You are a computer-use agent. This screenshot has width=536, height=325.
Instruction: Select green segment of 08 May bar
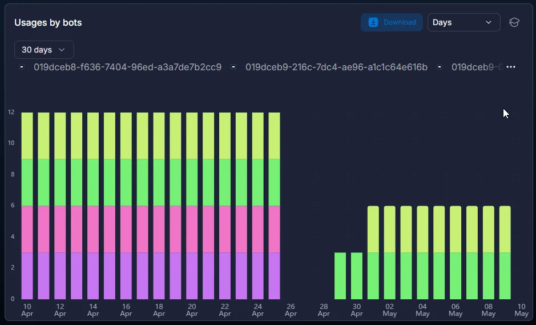489,276
